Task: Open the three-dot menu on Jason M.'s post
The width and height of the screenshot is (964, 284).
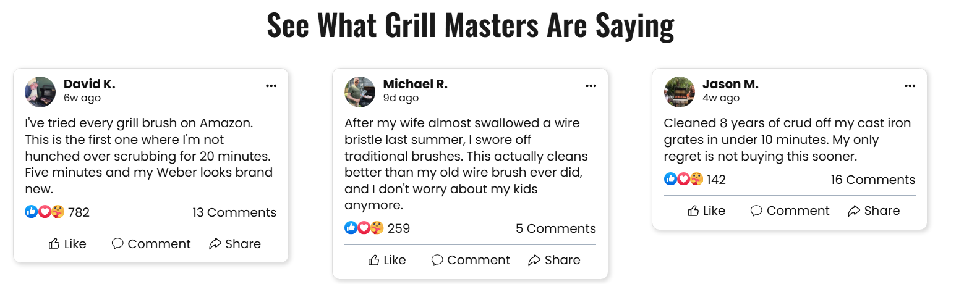Action: tap(910, 86)
